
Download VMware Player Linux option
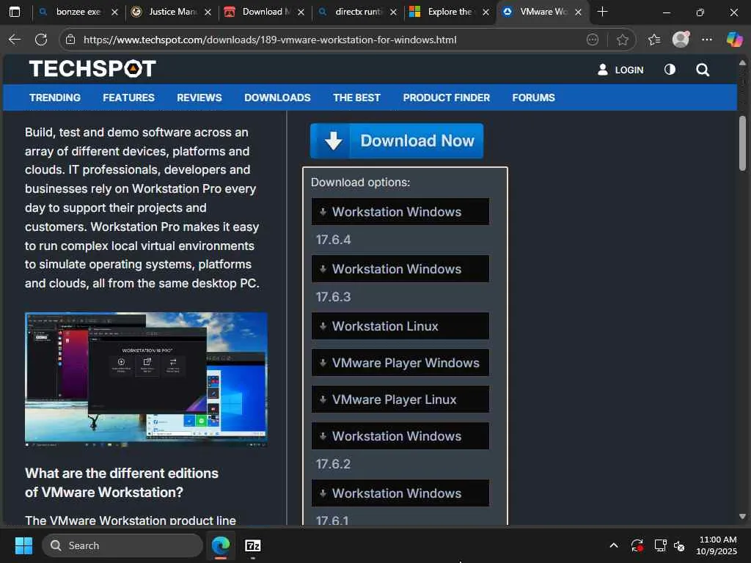(400, 400)
